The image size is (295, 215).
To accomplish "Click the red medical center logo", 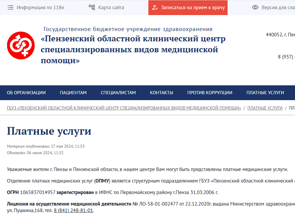I will click(21, 45).
